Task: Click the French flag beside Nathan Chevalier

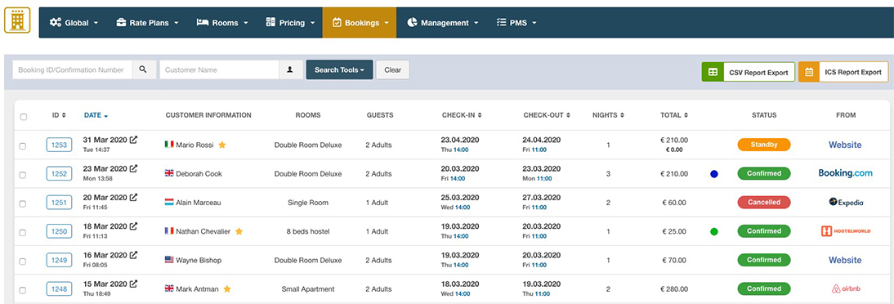Action: point(169,231)
